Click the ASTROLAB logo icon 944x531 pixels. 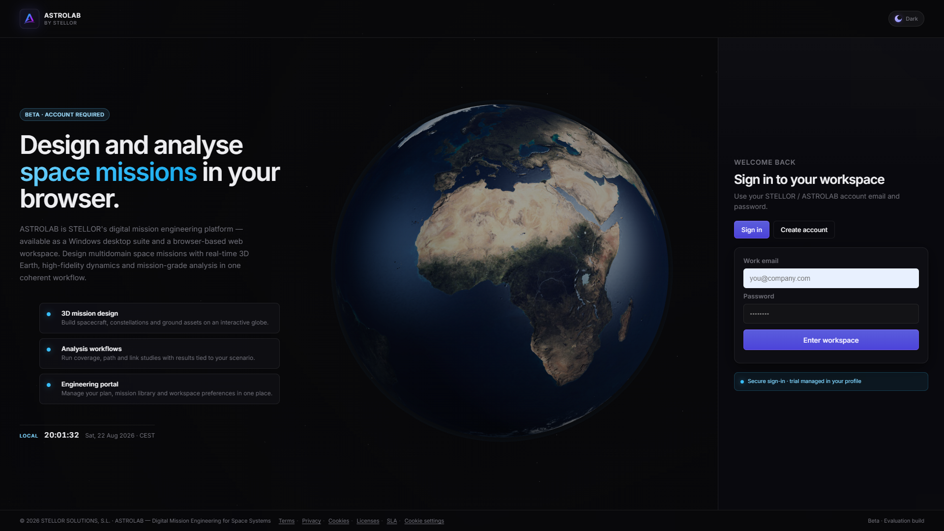tap(29, 19)
